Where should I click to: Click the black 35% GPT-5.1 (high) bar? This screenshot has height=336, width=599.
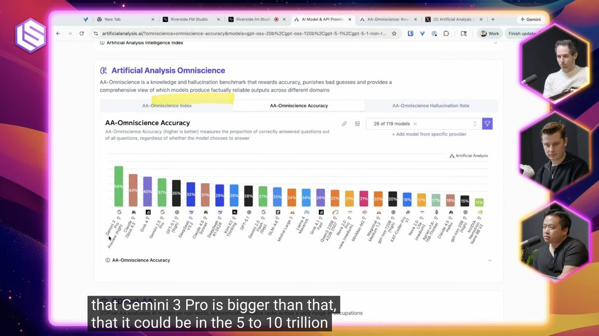176,193
